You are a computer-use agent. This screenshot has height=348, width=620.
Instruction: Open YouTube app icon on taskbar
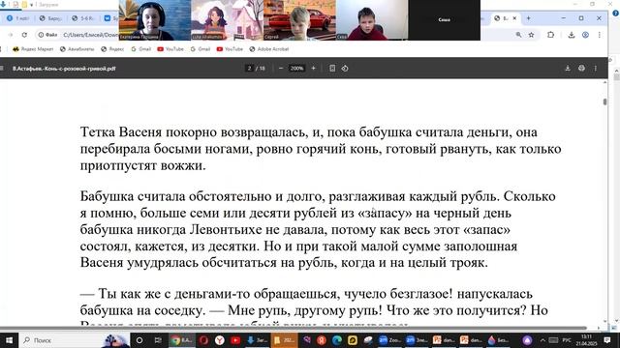tap(235, 340)
